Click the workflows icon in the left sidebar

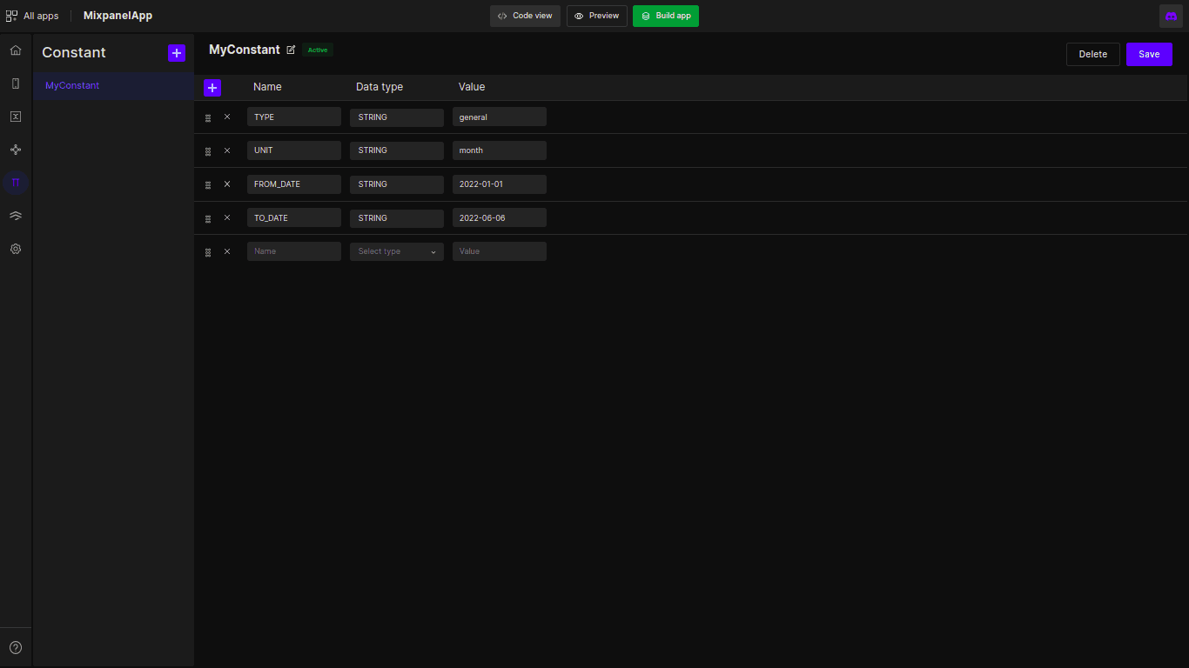pos(15,149)
